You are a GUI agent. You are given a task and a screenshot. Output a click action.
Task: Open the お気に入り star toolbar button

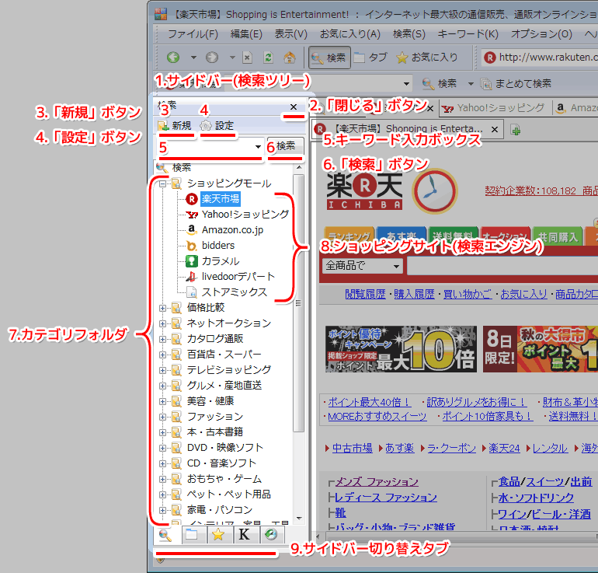coord(427,58)
